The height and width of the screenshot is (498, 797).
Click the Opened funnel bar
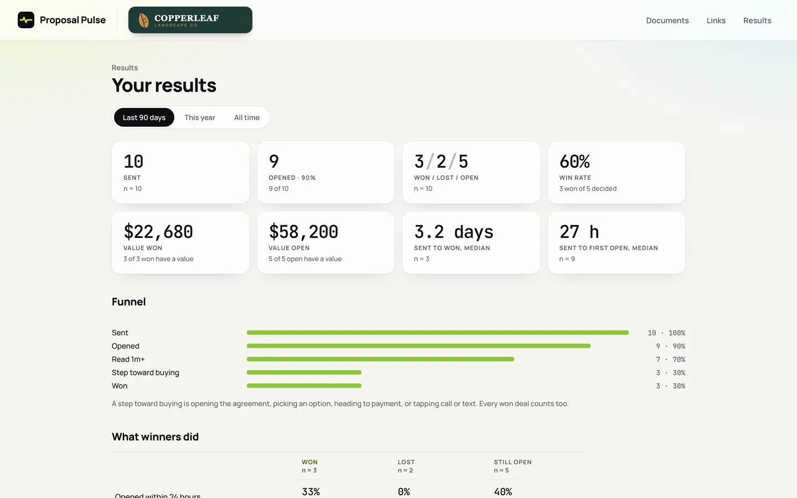click(418, 346)
